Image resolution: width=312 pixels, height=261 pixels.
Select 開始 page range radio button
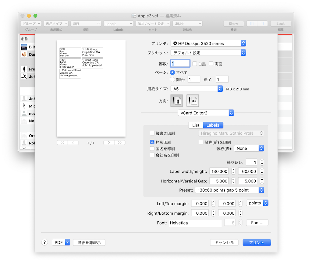click(172, 79)
